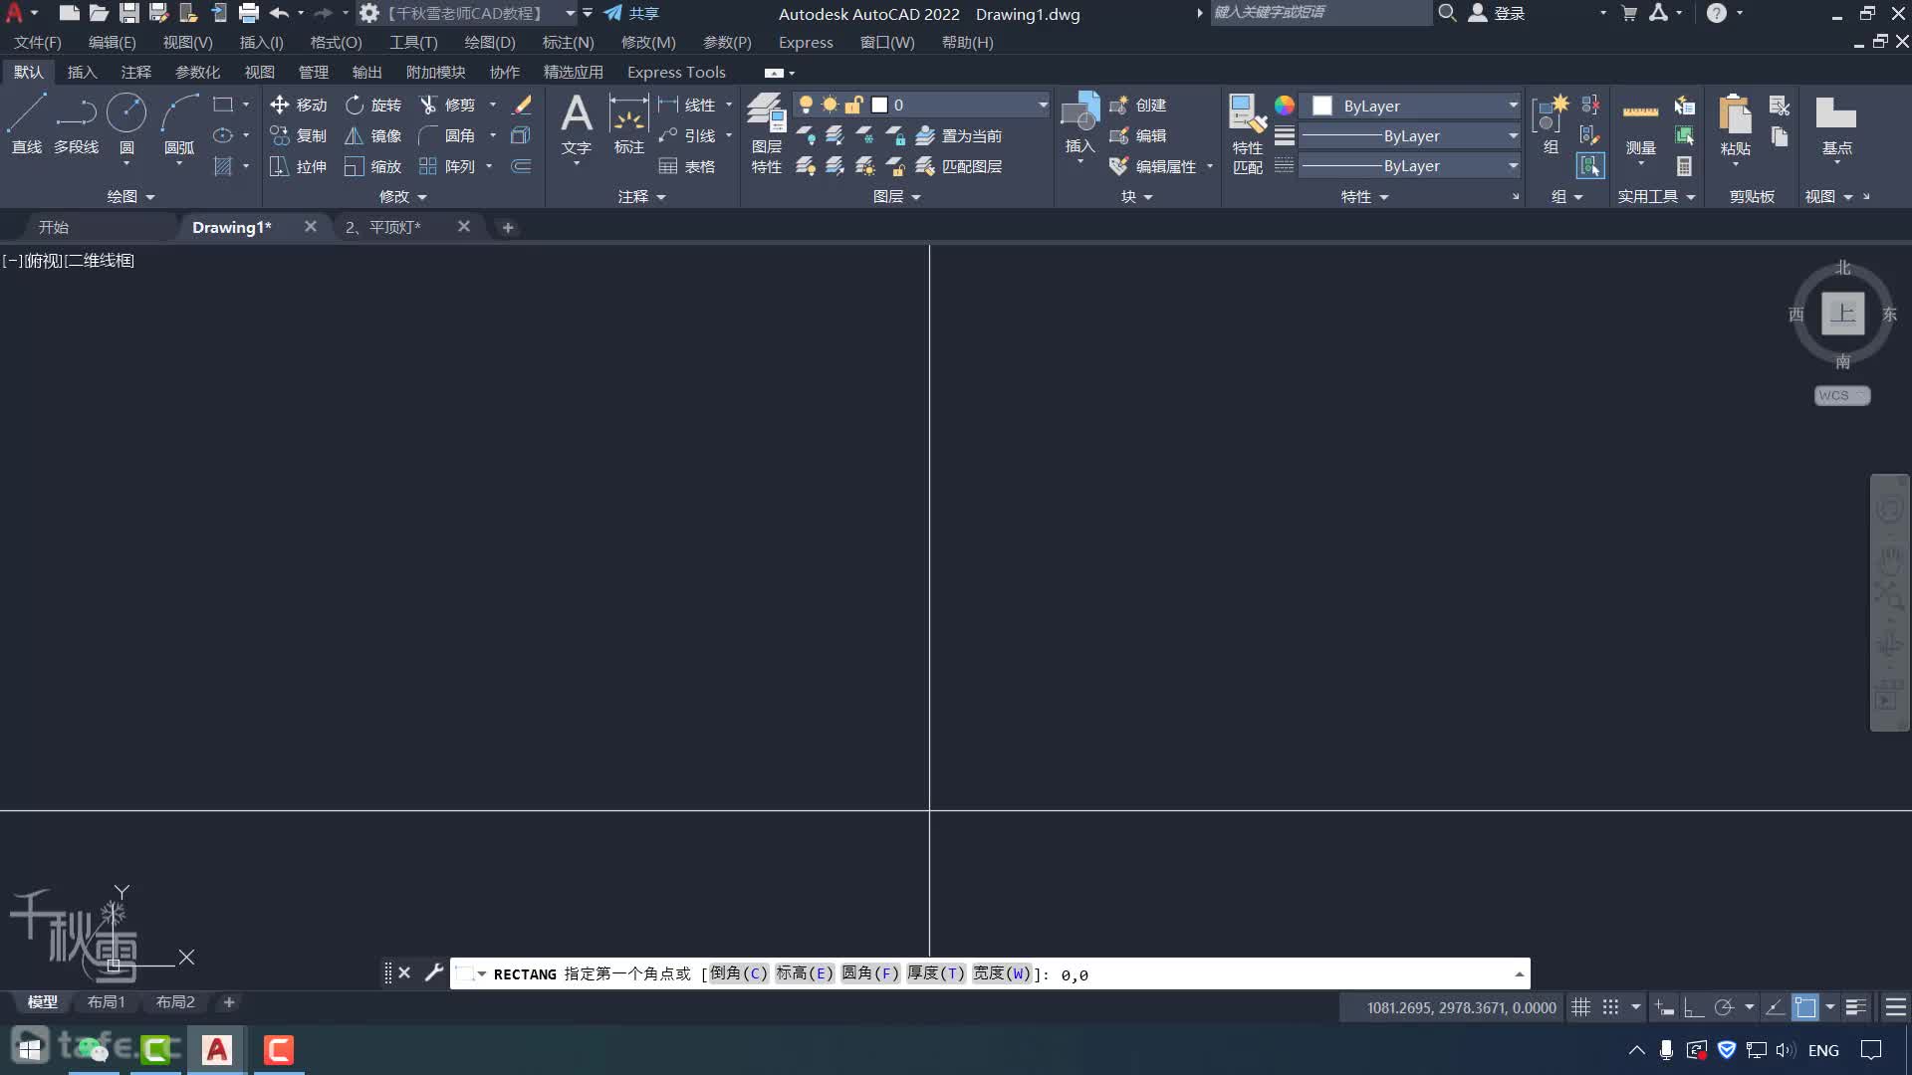Click 创建 (Create block) button
Screen dimensions: 1912x1075
tap(1138, 105)
